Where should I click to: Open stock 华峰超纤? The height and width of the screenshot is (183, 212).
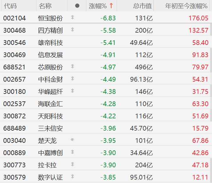pos(51,92)
